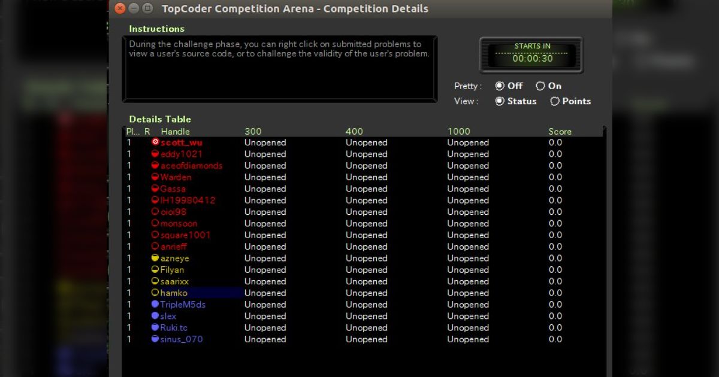Click Warden's 400 problem status cell
Viewport: 719px width, 377px height.
click(366, 177)
